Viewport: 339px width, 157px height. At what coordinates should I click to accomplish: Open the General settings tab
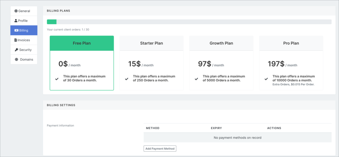coord(24,11)
